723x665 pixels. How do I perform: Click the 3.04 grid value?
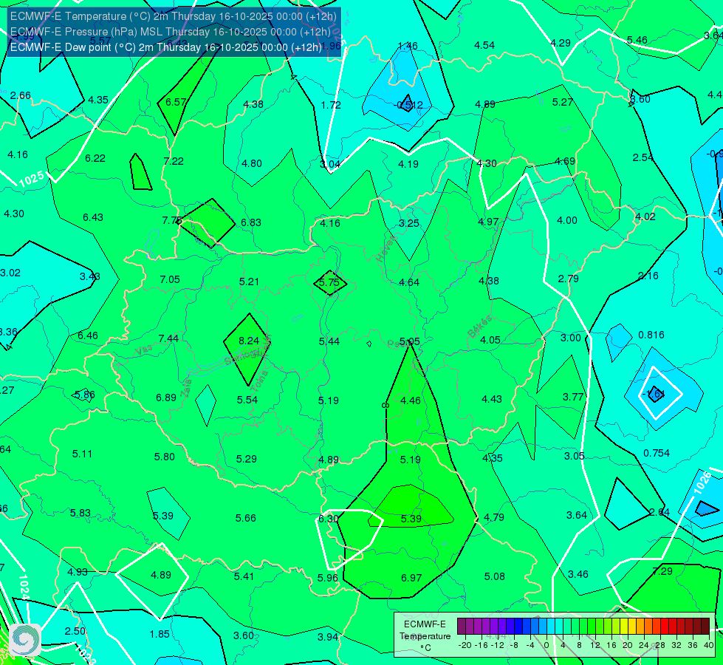(x=330, y=164)
